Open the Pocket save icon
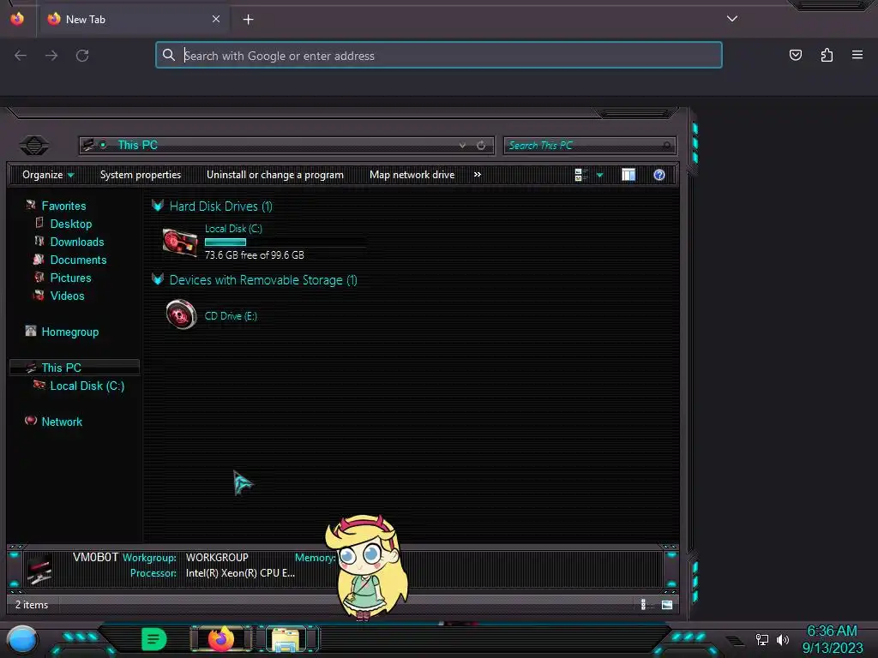The width and height of the screenshot is (878, 658). click(x=796, y=55)
